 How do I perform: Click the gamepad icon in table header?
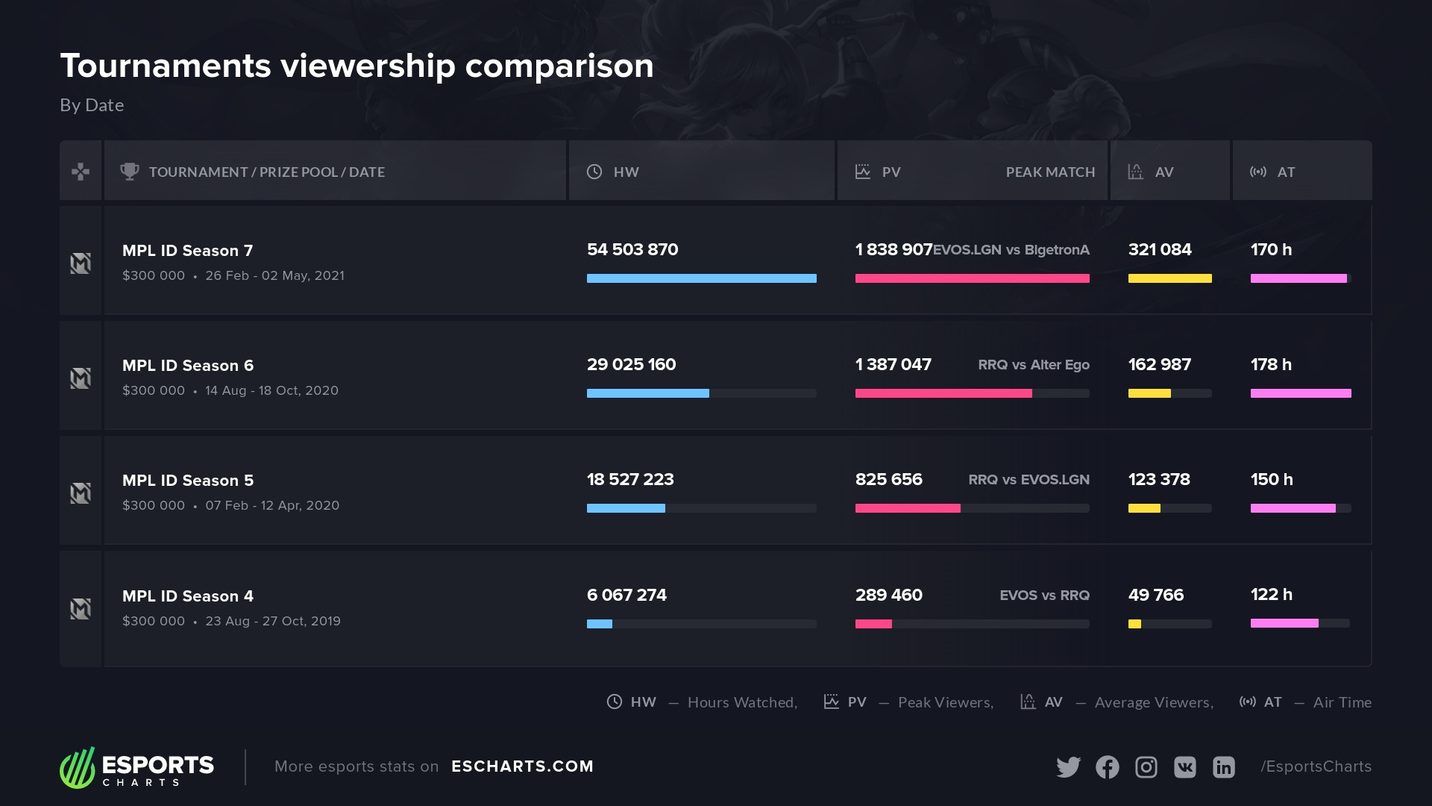click(81, 172)
